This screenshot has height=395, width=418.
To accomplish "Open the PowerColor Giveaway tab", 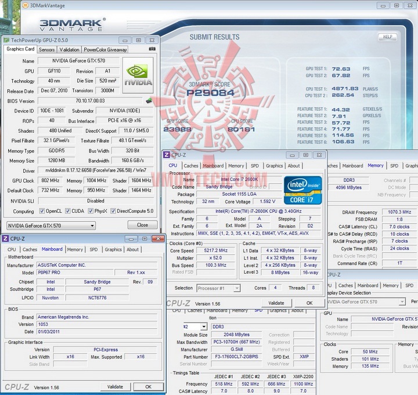I will [x=105, y=49].
